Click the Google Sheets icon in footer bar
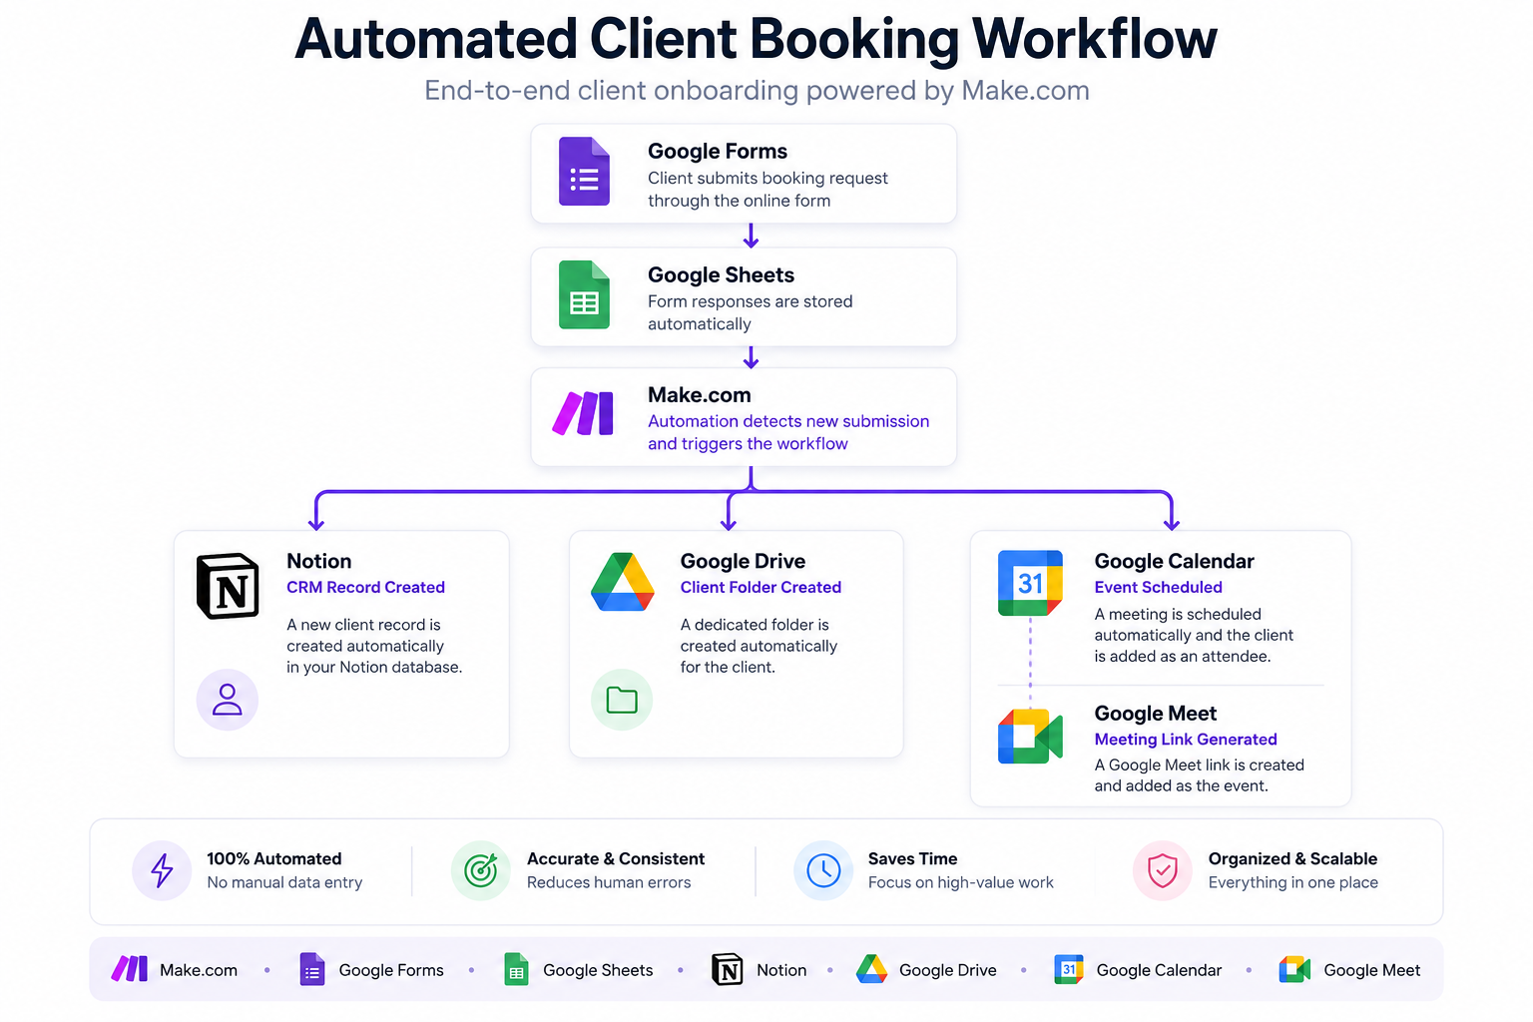This screenshot has height=1022, width=1533. pyautogui.click(x=516, y=969)
